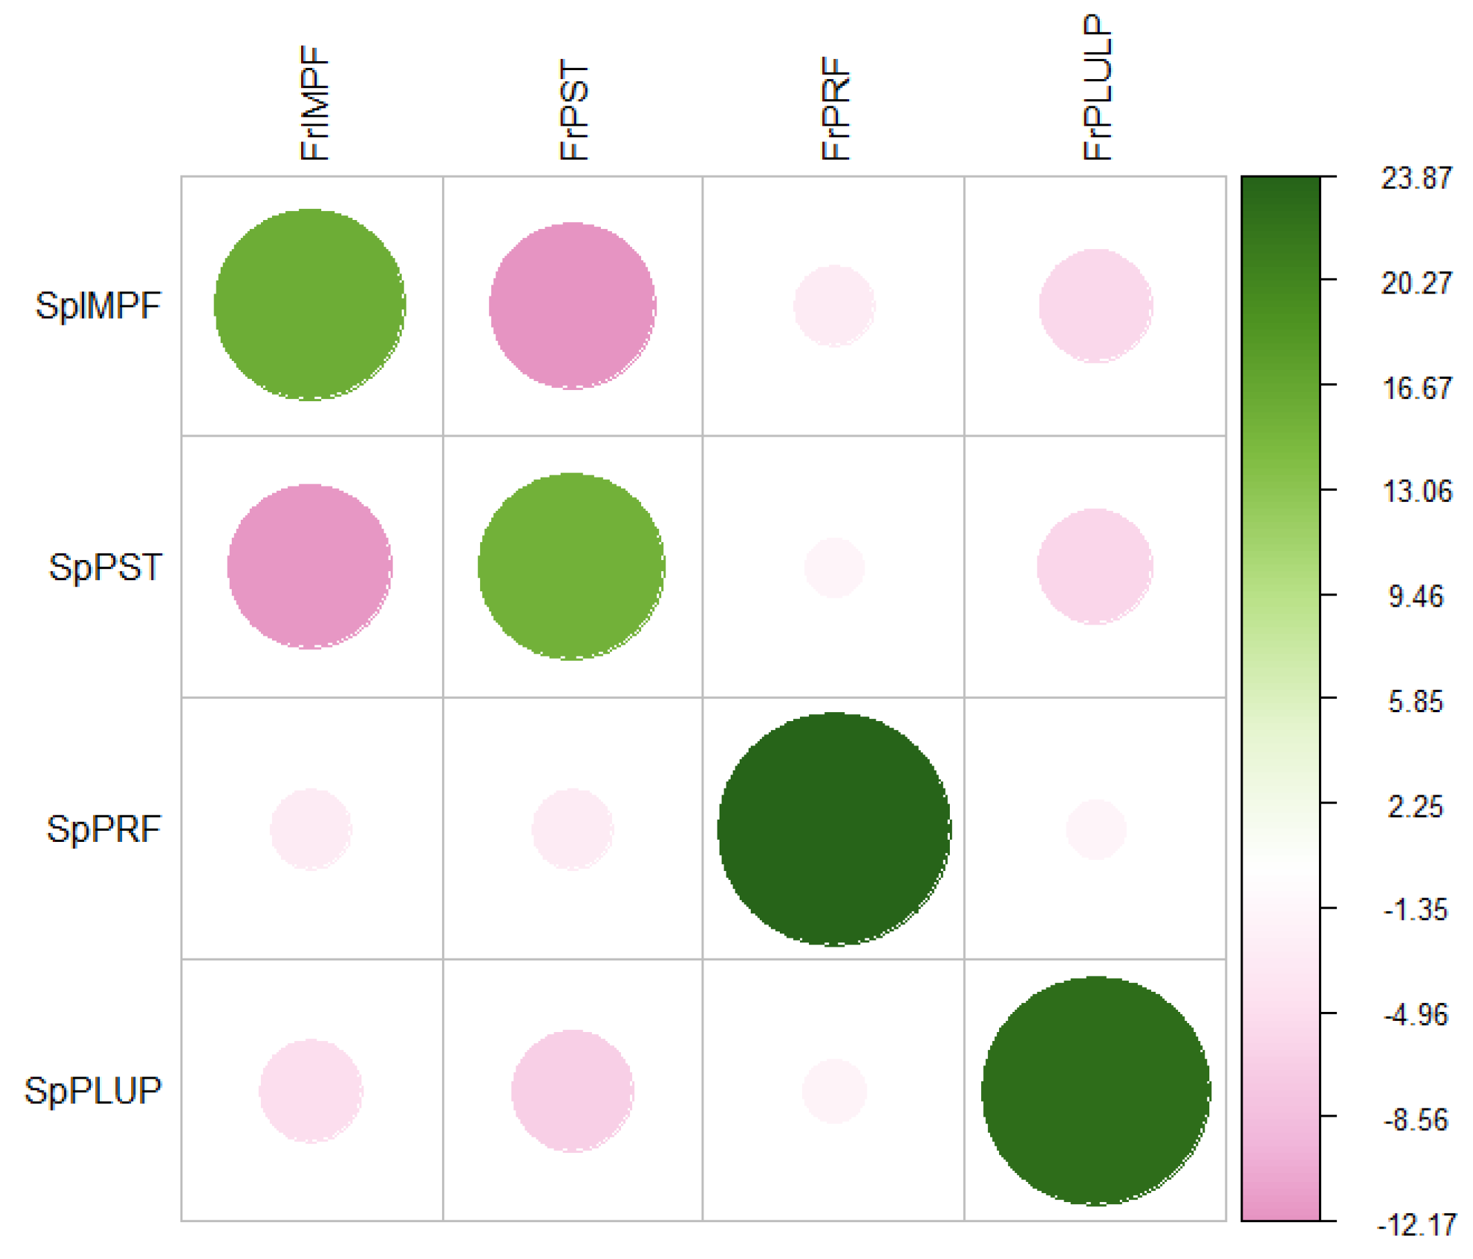Click the large green circle at SpIMPF and FrIMPF
This screenshot has width=1473, height=1259.
[310, 305]
